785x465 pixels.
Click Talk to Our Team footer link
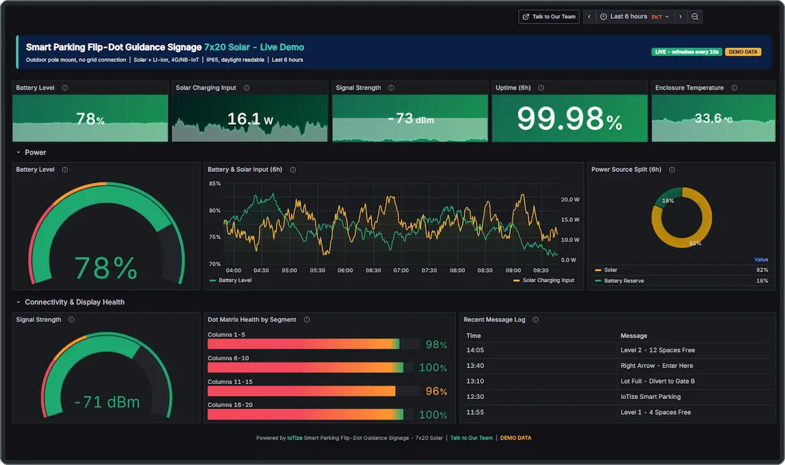coord(472,438)
